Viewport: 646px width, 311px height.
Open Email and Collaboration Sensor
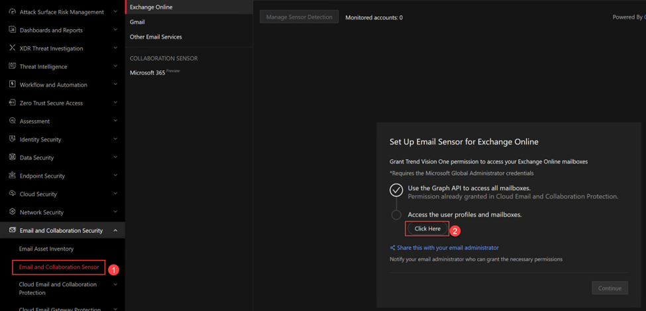[59, 267]
